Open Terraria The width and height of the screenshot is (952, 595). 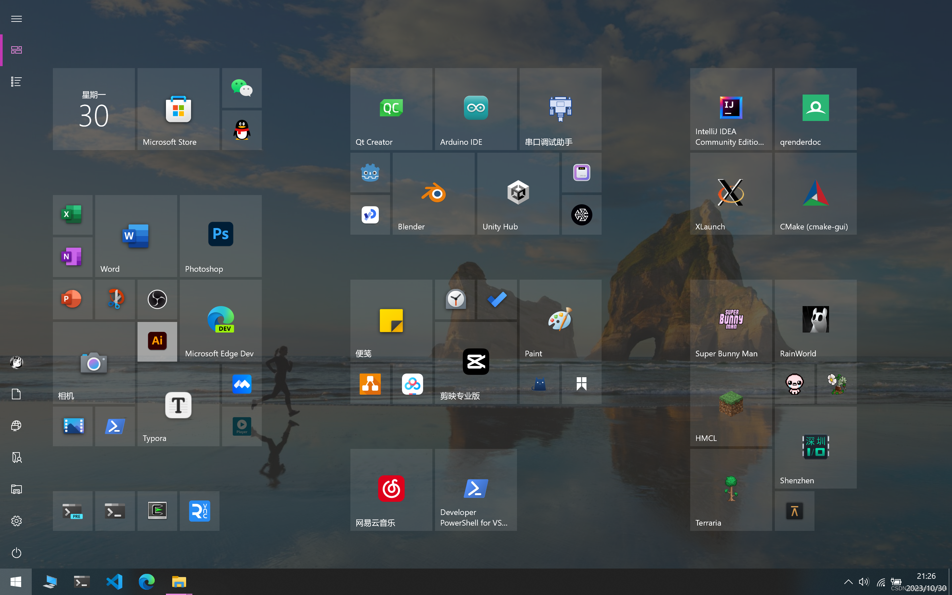click(731, 490)
